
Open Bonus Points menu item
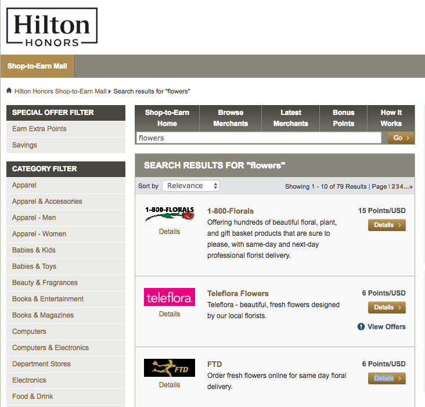click(x=343, y=118)
